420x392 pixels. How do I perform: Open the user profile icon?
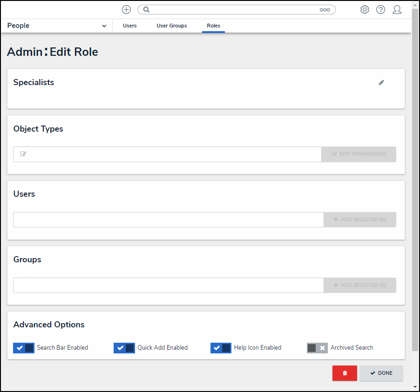397,10
